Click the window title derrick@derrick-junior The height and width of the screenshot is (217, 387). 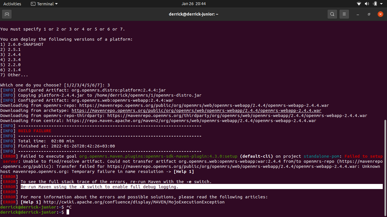(193, 14)
